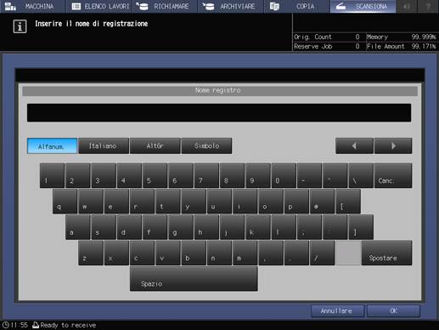Tap the f key
The width and height of the screenshot is (439, 330).
coord(155,227)
